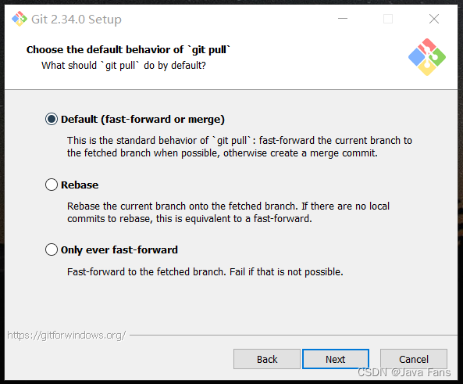
Task: Click the Default (fast-forward or merge) label
Action: click(x=143, y=119)
